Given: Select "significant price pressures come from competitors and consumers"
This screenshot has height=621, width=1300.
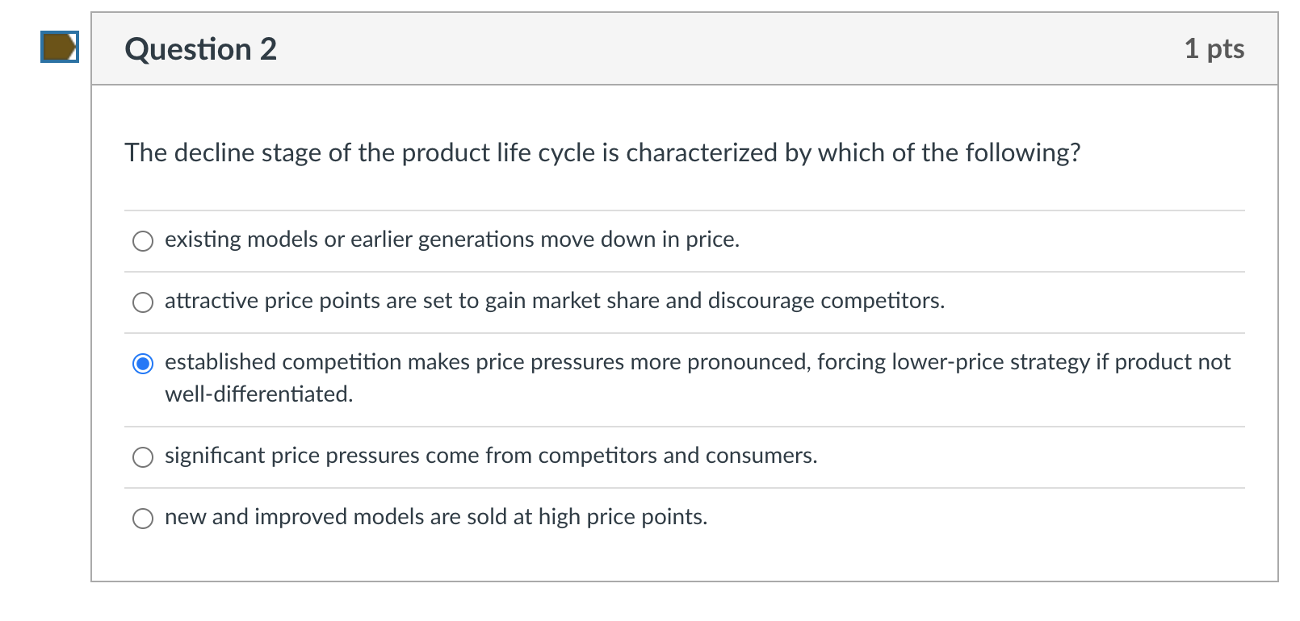Looking at the screenshot, I should (x=142, y=456).
